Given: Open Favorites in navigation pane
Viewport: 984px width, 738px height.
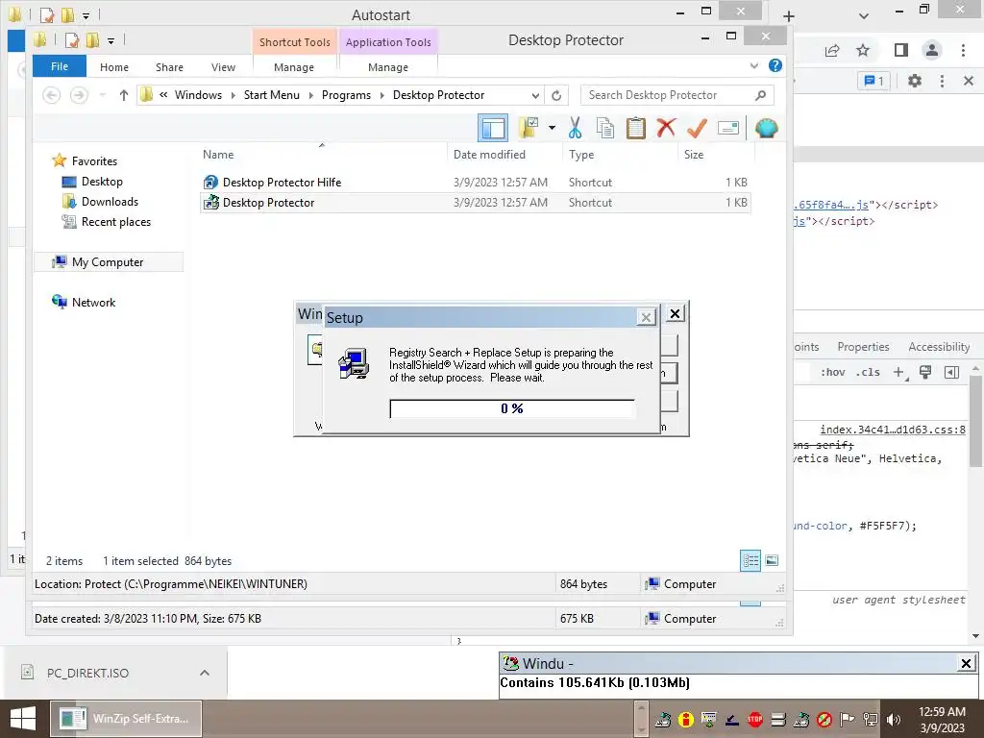Looking at the screenshot, I should point(94,161).
